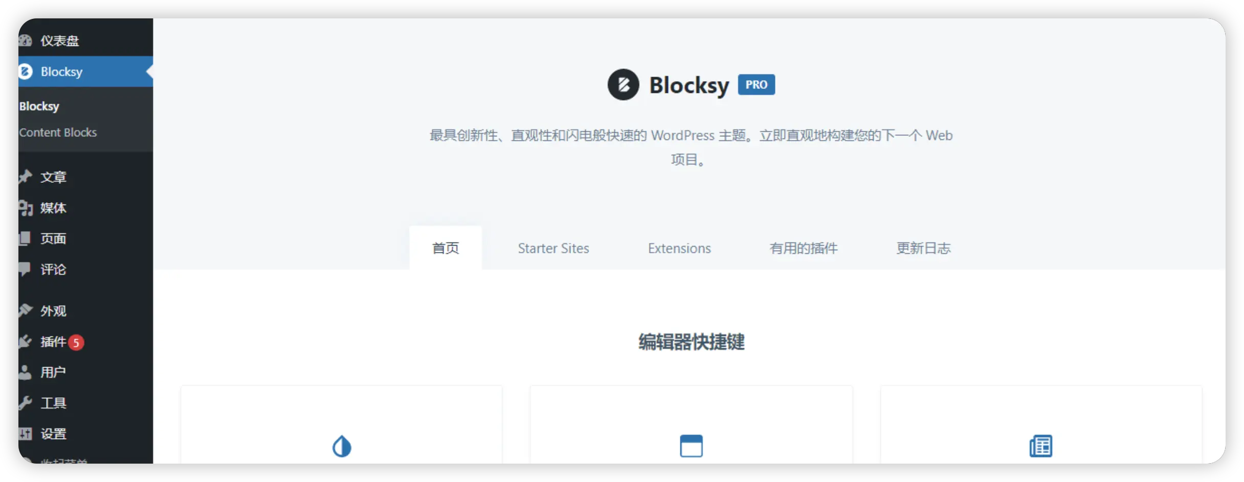The height and width of the screenshot is (482, 1244).
Task: Click the comment bubble icon beside 评论
Action: 25,269
